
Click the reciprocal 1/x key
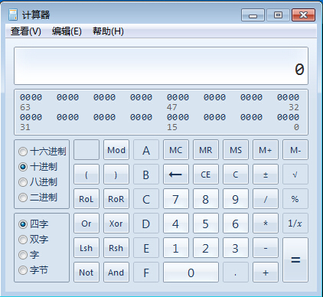[x=295, y=224]
